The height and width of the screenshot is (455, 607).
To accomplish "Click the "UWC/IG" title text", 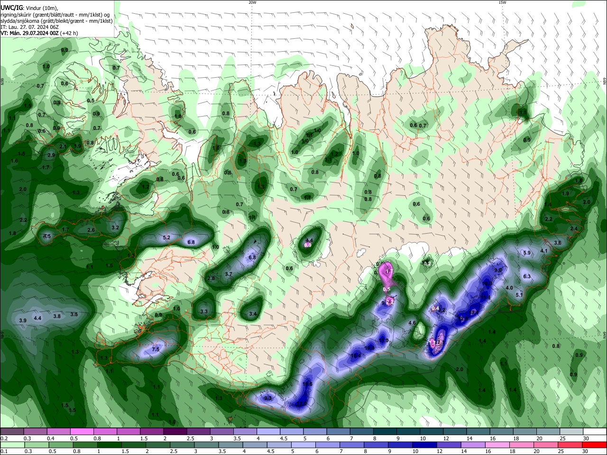I will [11, 8].
